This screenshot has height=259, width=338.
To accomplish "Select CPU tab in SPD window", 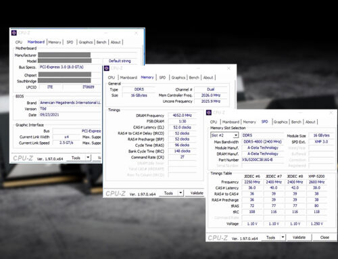I will (214, 122).
